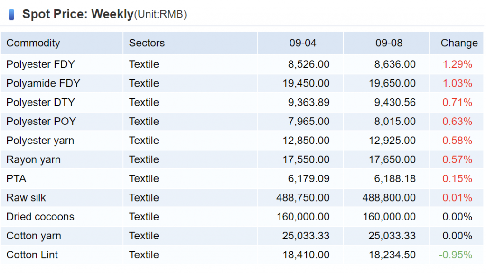Click the Textile sector for Polyester FDY
The width and height of the screenshot is (486, 273).
(x=144, y=64)
